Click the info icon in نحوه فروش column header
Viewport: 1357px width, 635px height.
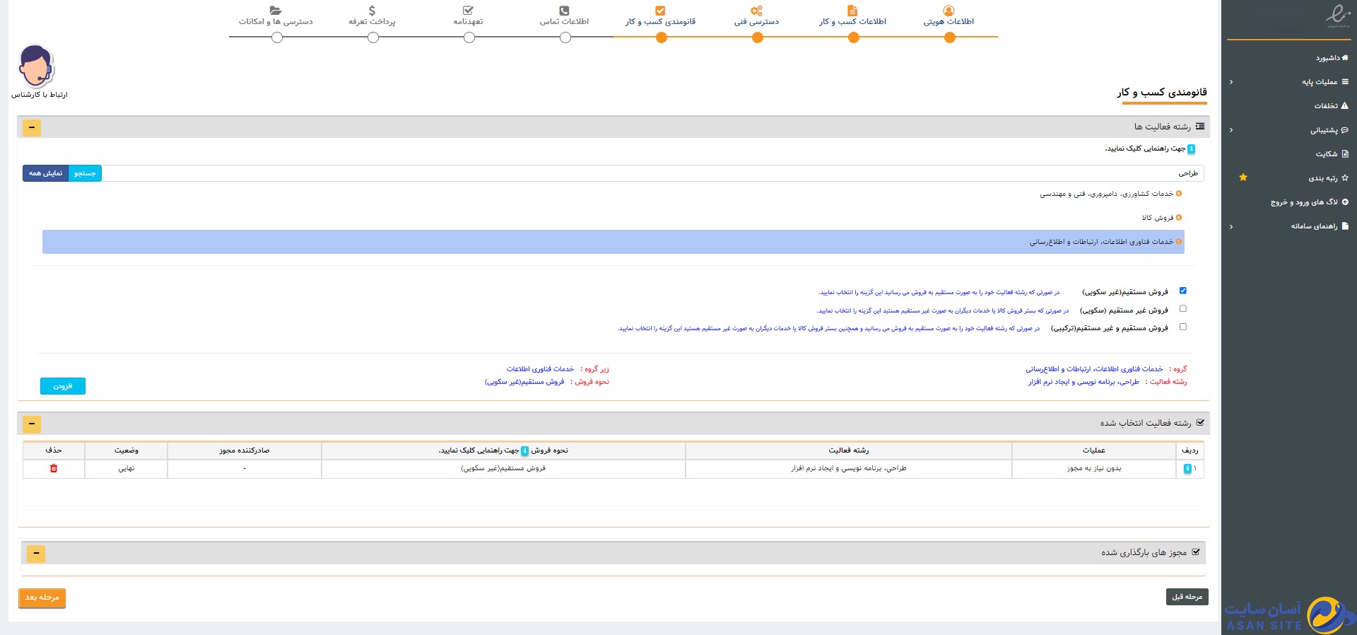[524, 450]
